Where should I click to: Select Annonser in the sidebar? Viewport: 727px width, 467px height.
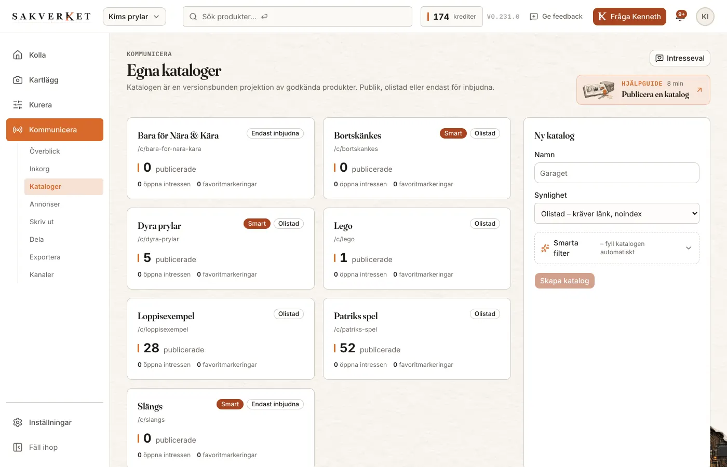64,204
